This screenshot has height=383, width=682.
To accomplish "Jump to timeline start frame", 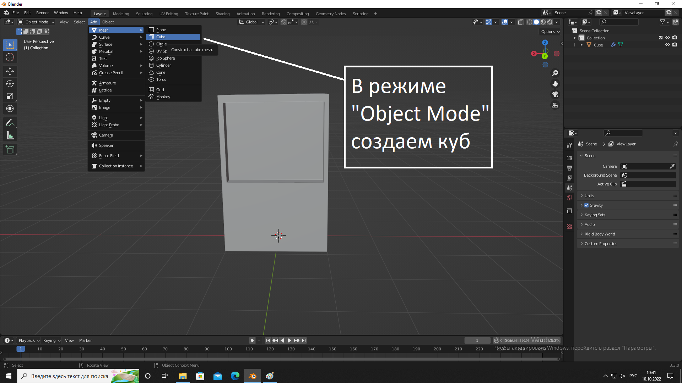I will [268, 340].
